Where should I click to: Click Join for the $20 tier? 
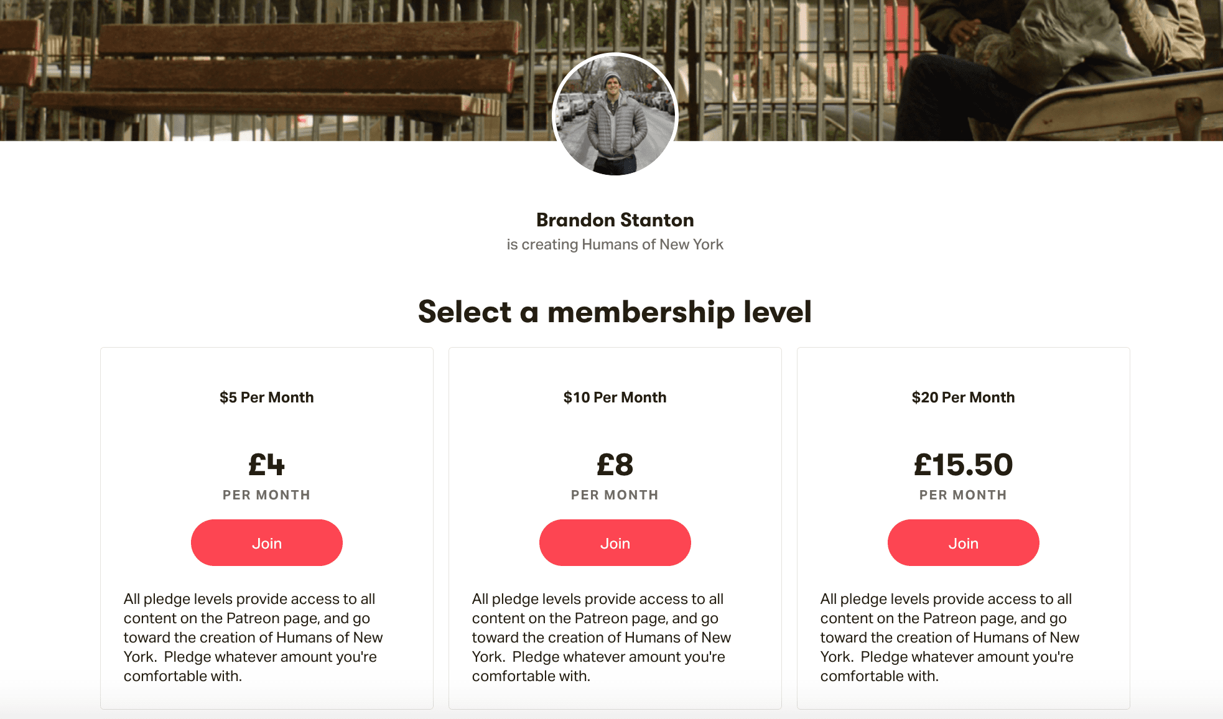963,543
